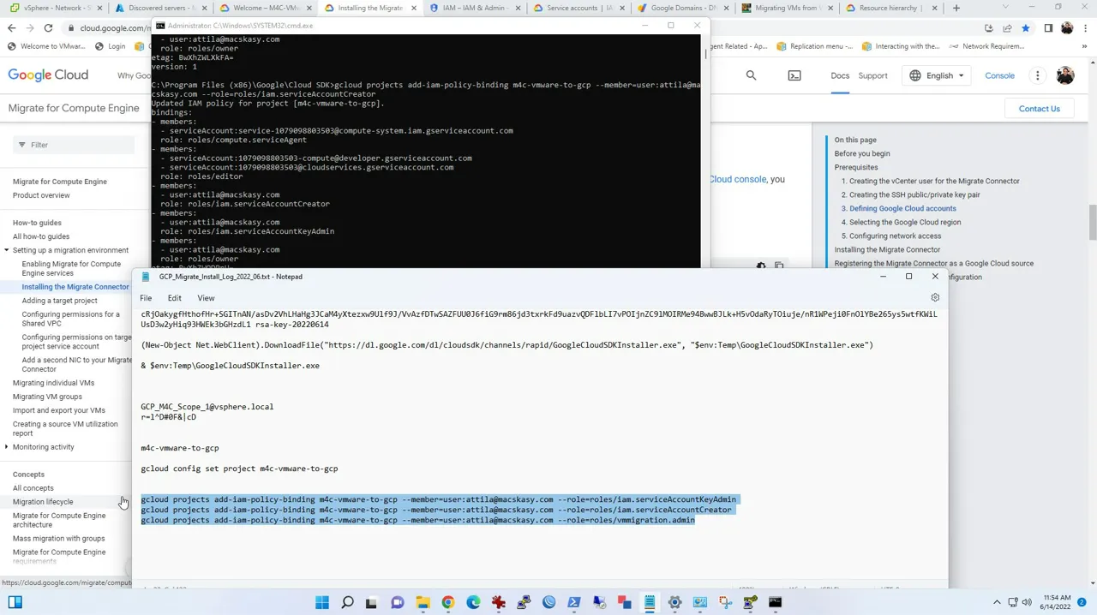Open Chrome side panel icon
The image size is (1097, 615).
click(1048, 28)
